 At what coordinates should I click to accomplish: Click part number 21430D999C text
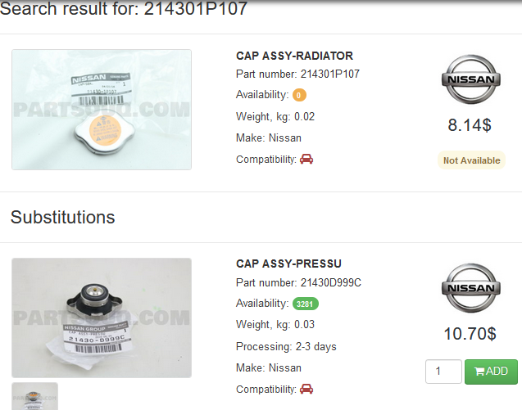click(x=330, y=282)
